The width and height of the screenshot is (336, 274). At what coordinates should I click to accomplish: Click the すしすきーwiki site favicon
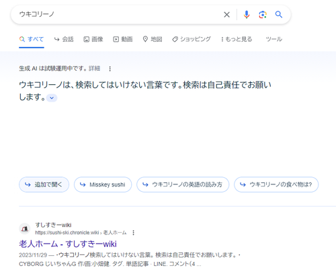pyautogui.click(x=25, y=229)
